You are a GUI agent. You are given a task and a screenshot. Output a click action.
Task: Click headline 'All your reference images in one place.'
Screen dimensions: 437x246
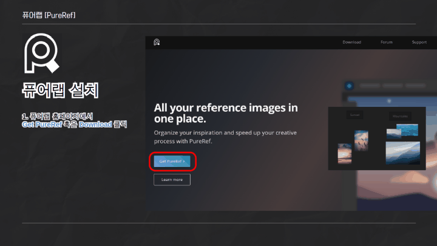(x=226, y=113)
